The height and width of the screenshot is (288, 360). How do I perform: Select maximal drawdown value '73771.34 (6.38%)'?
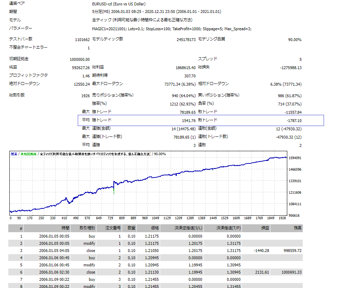(180, 84)
